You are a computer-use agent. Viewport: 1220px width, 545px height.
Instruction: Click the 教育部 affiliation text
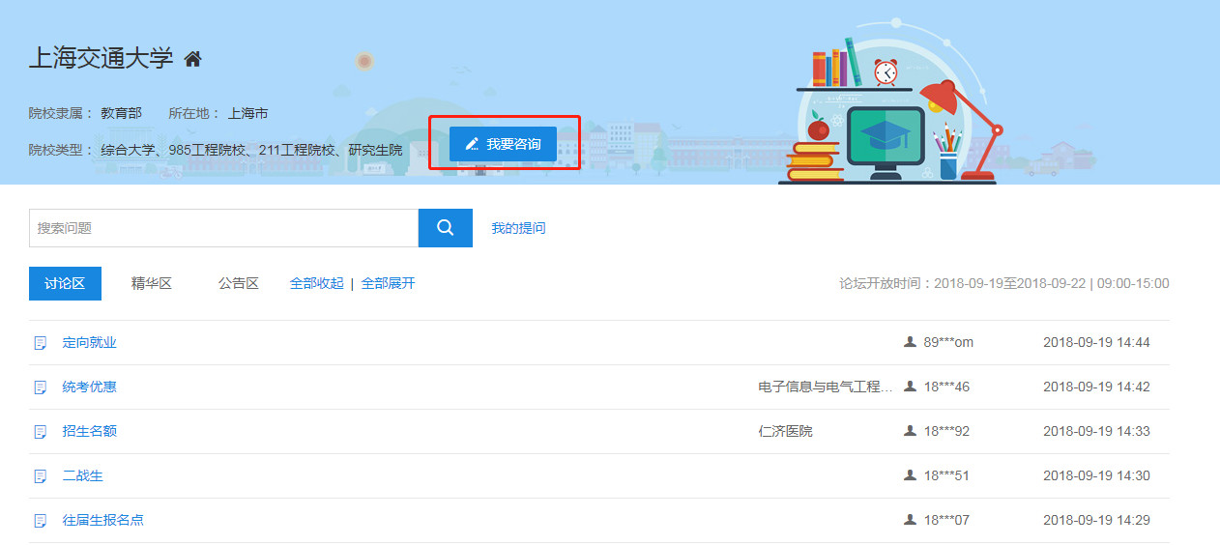point(121,113)
